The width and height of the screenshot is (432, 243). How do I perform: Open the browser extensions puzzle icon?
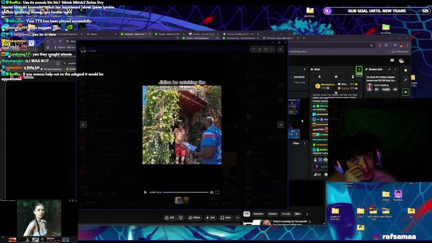386,46
